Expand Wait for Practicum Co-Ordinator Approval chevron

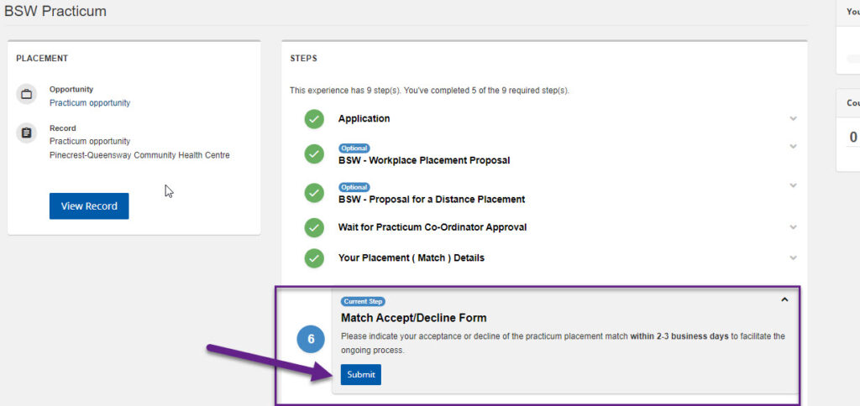[x=793, y=226]
